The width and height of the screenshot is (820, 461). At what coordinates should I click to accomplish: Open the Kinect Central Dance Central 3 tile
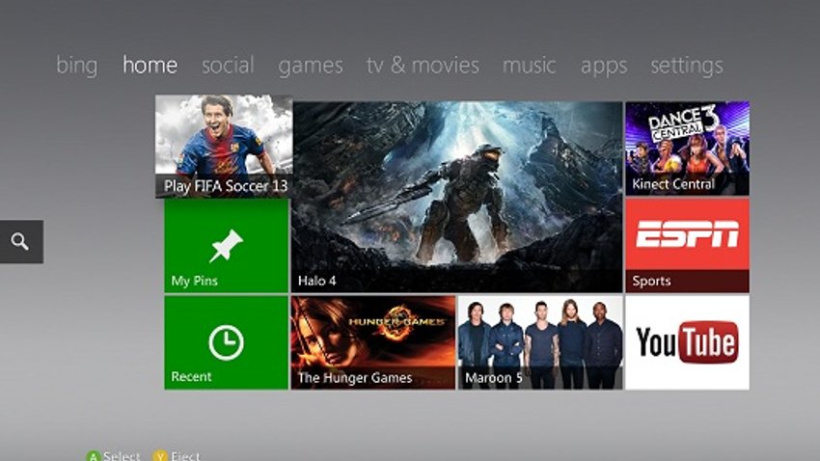coord(687,149)
